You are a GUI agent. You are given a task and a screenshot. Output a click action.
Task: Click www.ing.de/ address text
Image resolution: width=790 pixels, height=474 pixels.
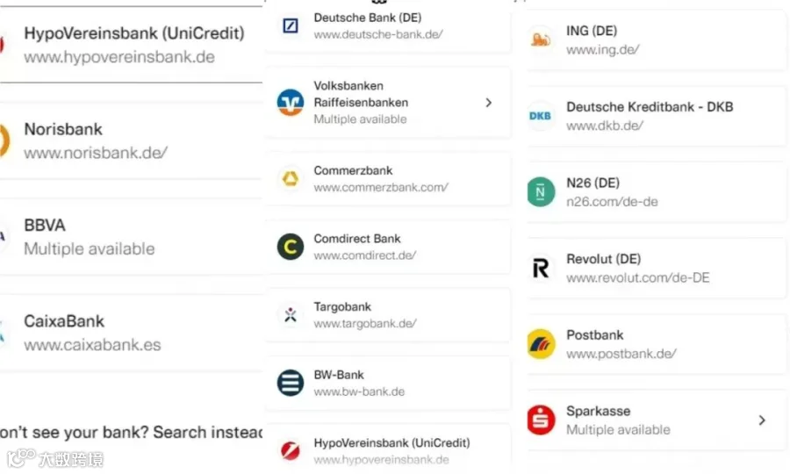point(602,49)
